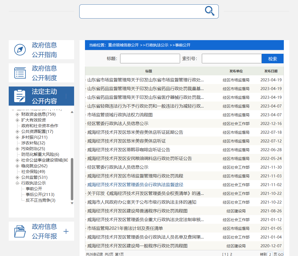Click the 标题 input field
This screenshot has width=298, height=256.
150,59
